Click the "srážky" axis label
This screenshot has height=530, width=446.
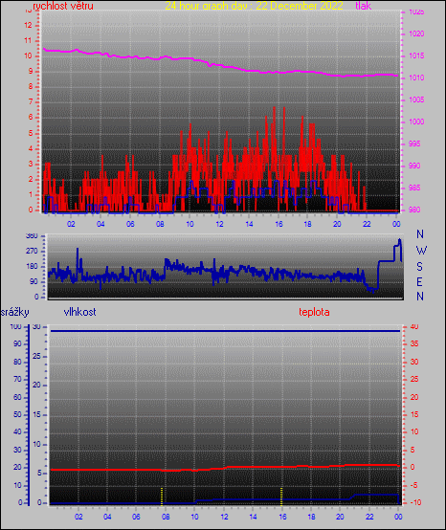pos(14,312)
